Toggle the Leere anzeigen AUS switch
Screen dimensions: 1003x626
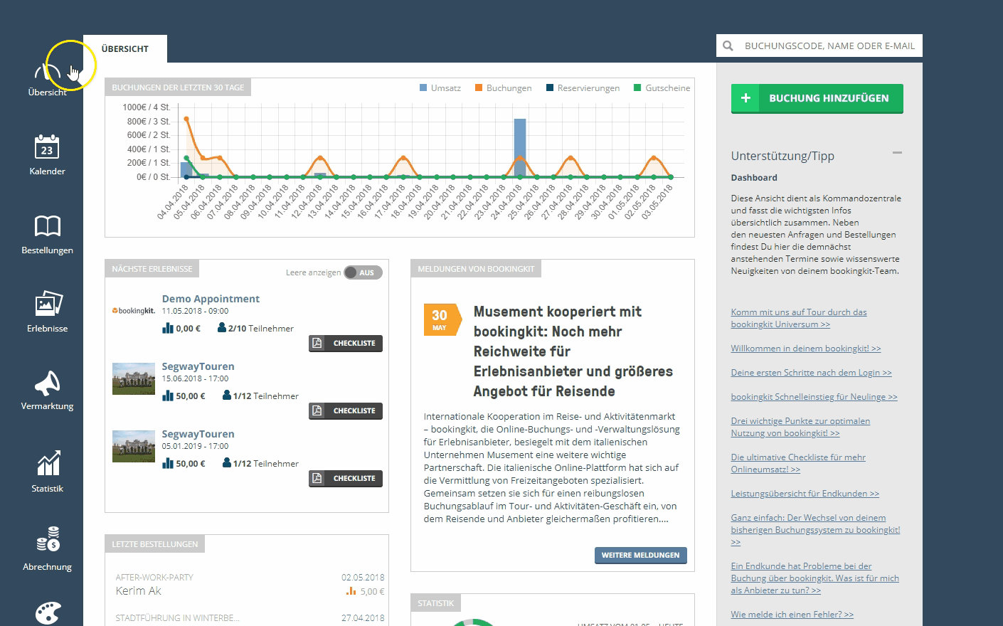(x=363, y=272)
